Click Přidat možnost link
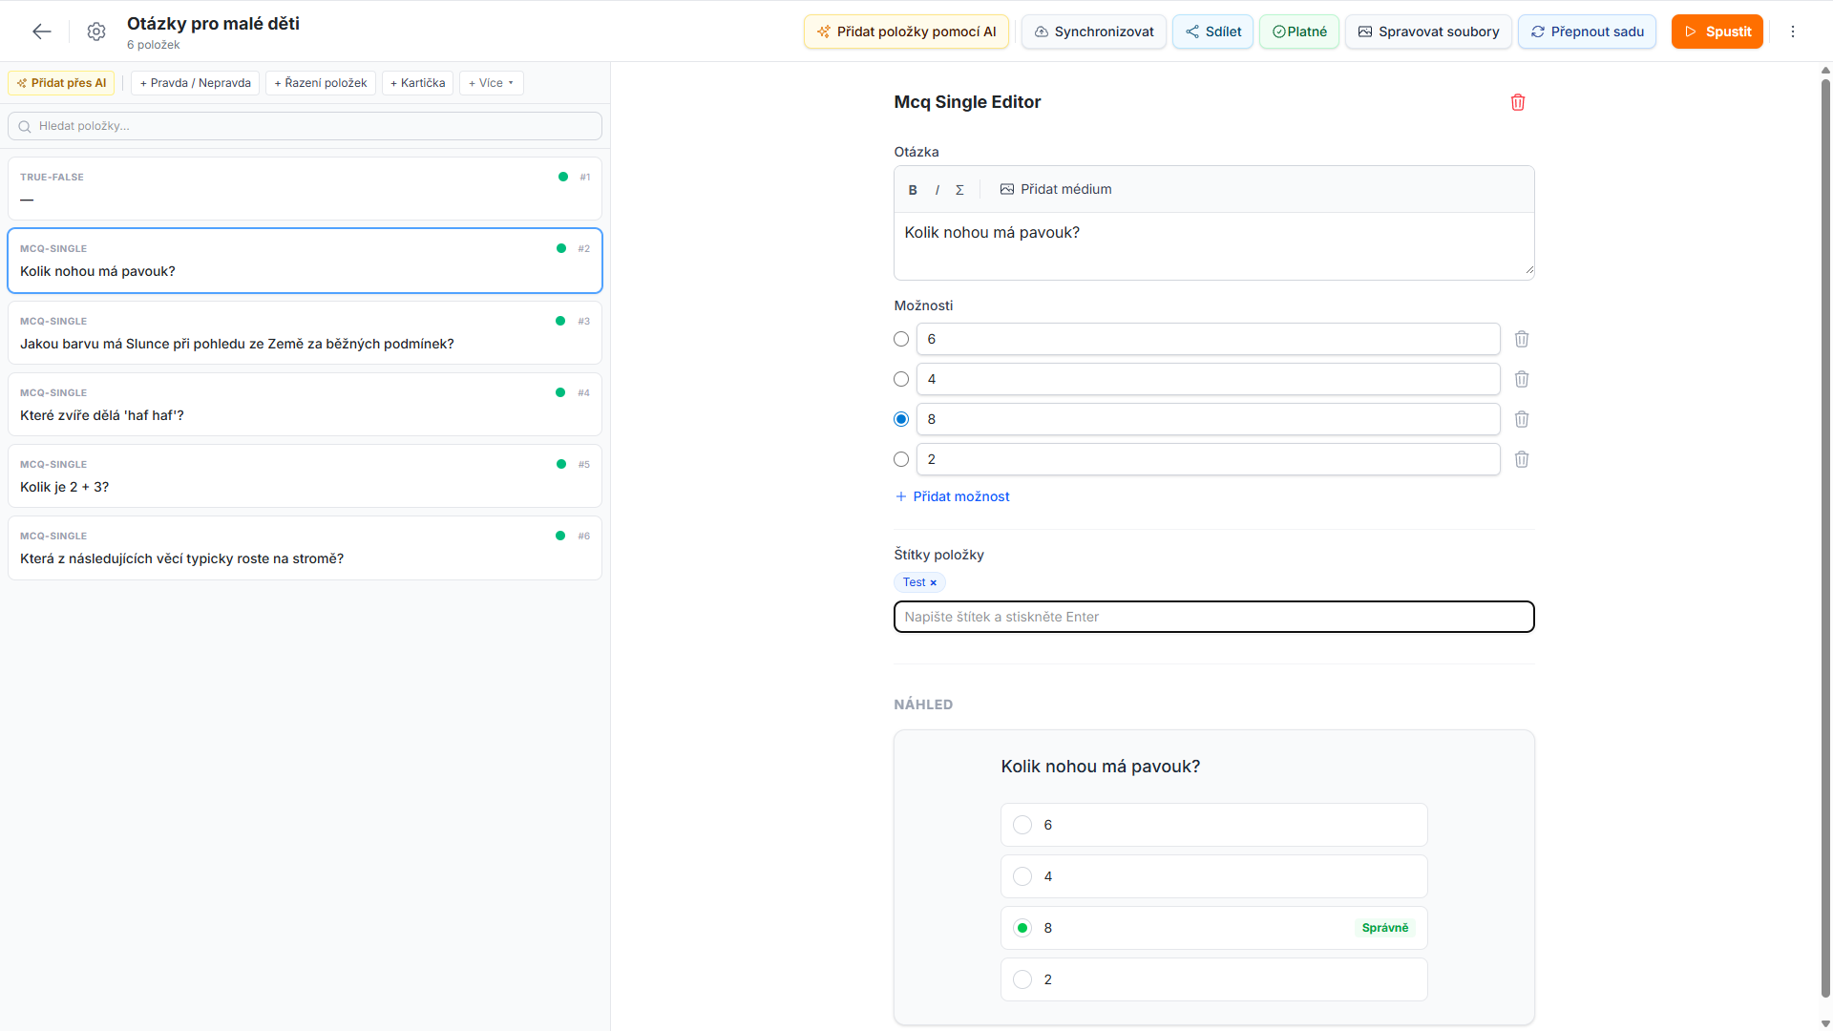1833x1031 pixels. (952, 496)
